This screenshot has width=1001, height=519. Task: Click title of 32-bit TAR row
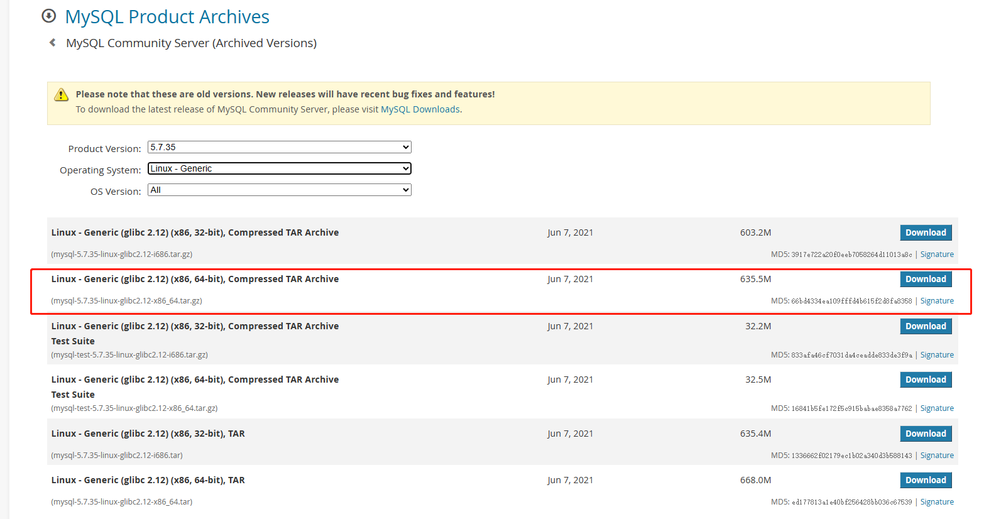(148, 434)
